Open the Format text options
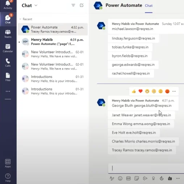 point(112,178)
